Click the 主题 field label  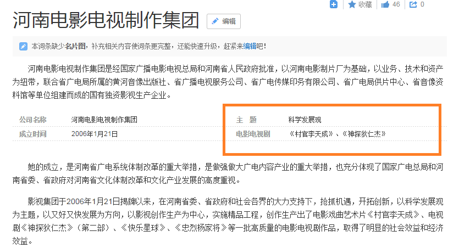(246, 120)
